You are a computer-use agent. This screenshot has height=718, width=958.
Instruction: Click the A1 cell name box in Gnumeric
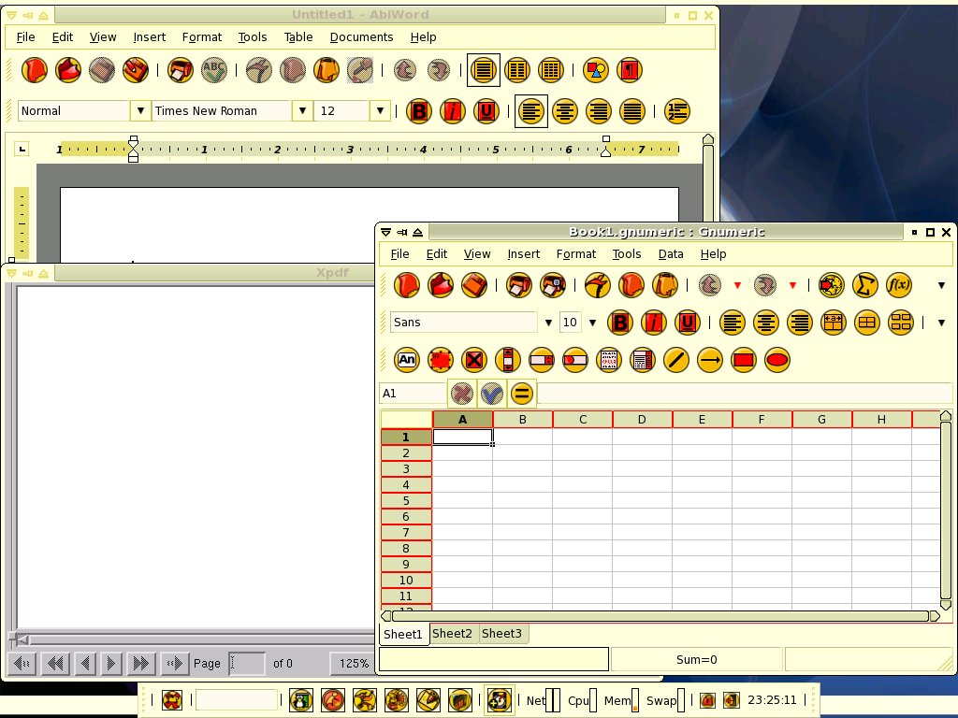(x=413, y=394)
